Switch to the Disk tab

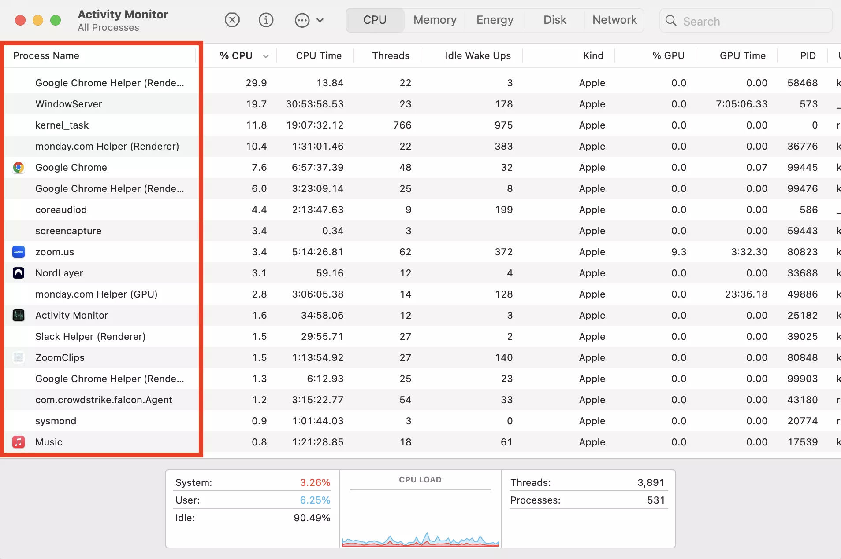554,20
